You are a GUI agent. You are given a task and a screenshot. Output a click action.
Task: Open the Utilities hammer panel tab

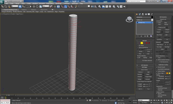tap(152, 14)
